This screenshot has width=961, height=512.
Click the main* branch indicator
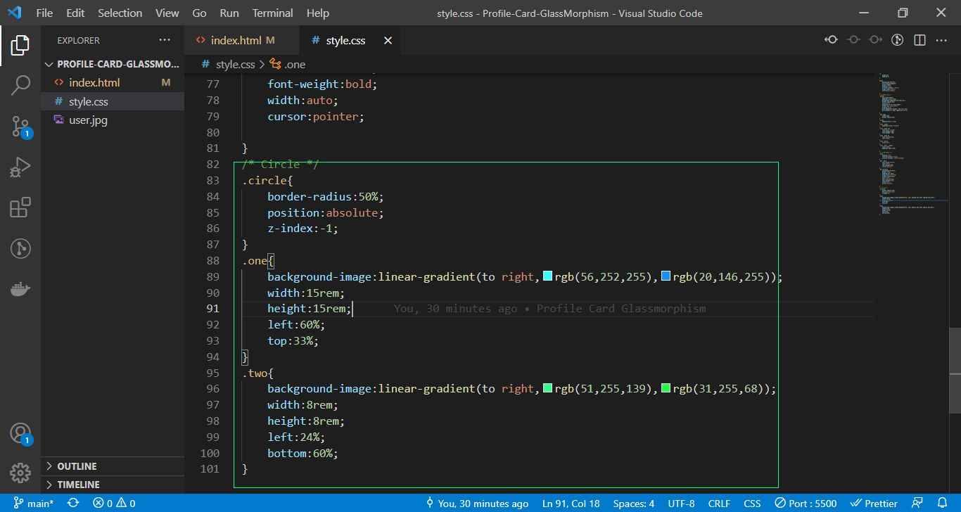pos(34,503)
